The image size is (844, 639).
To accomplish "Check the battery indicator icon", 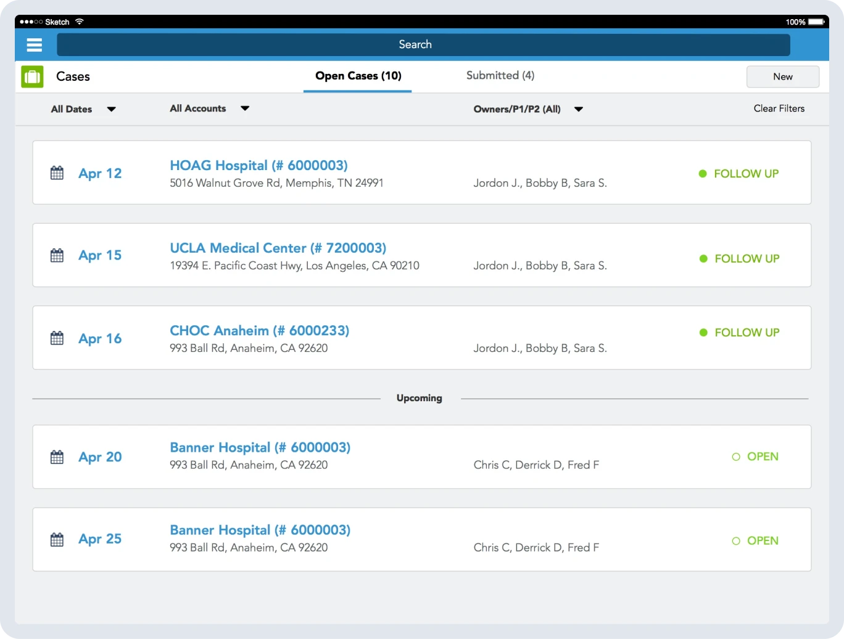I will [817, 22].
